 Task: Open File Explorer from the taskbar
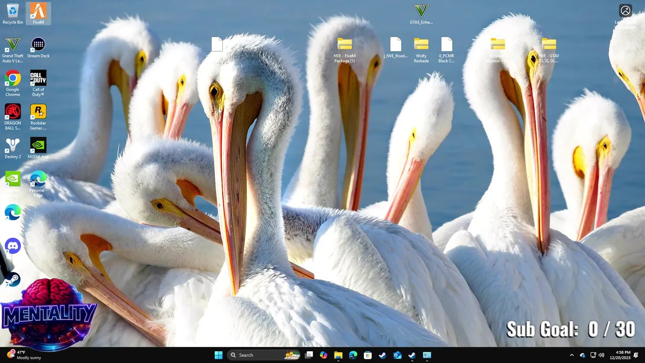point(338,355)
